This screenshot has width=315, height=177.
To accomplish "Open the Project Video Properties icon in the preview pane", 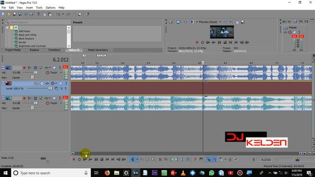I will tap(171, 22).
